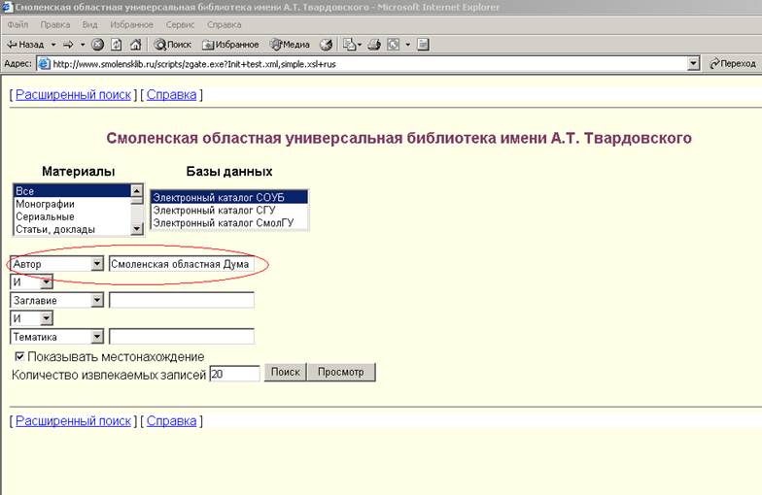
Task: Click the Смоленская областная Дума input field
Action: point(181,264)
